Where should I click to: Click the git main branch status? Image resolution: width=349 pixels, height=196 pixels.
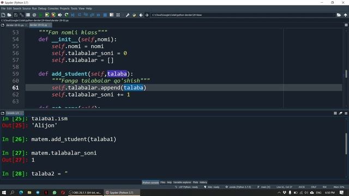click(264, 187)
